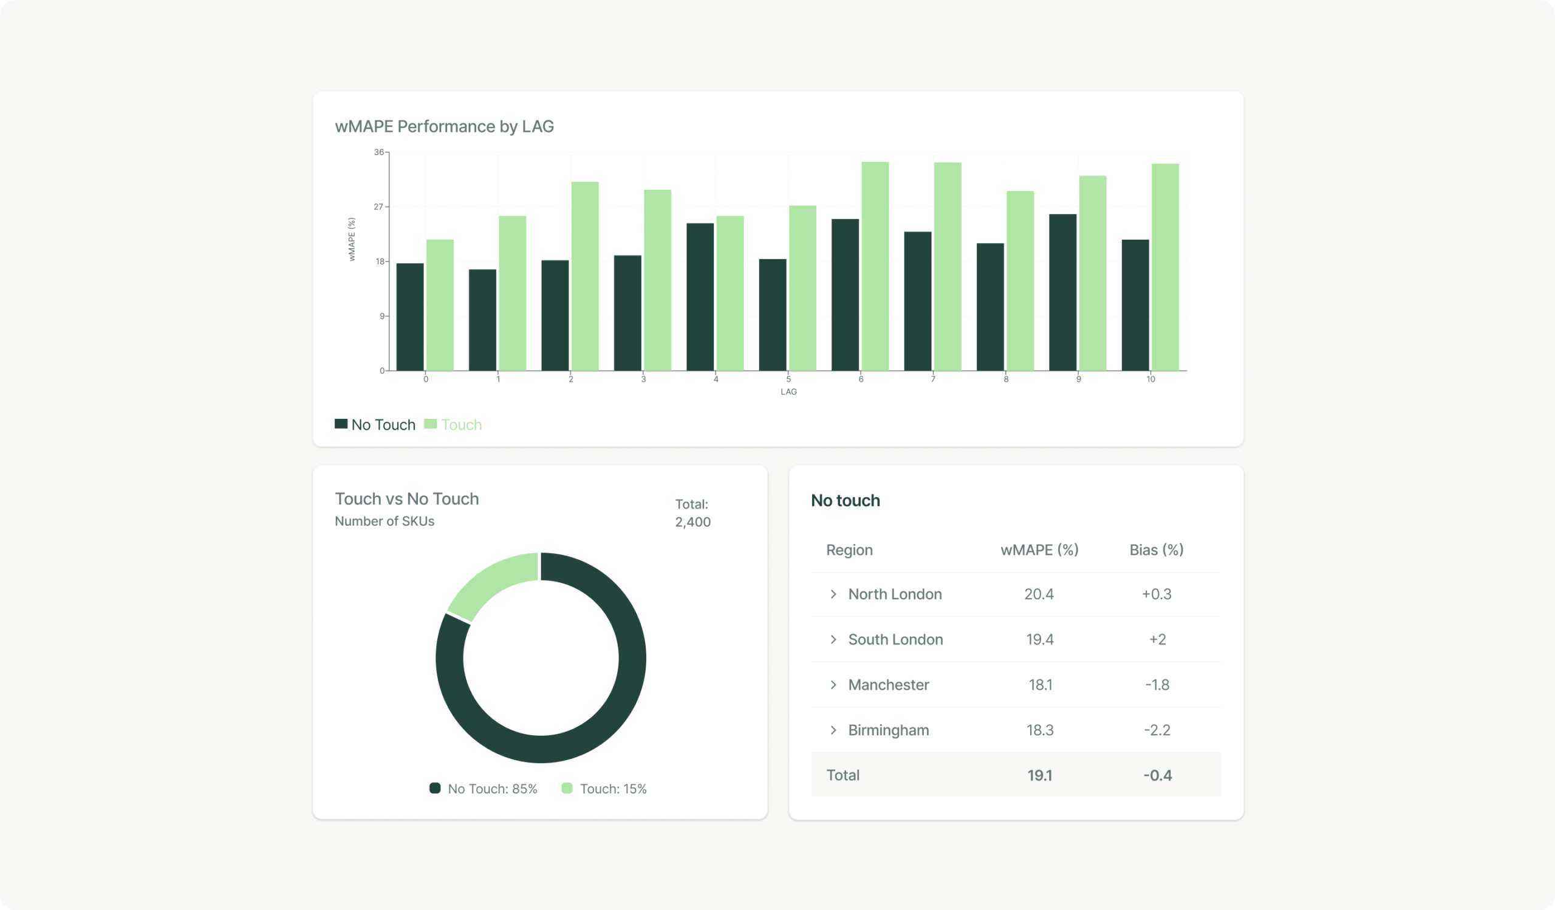Click the Touch bar at LAG 6
Screen dimensions: 1555x910
tap(875, 267)
